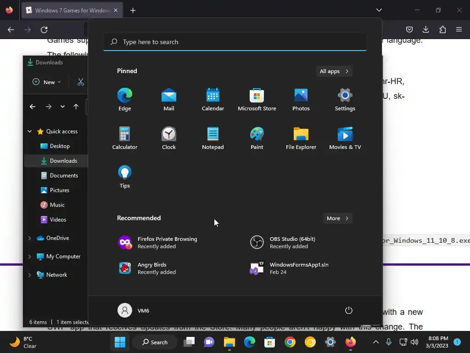Viewport: 470px width, 353px height.
Task: Open pinned File Explorer app
Action: click(x=301, y=138)
